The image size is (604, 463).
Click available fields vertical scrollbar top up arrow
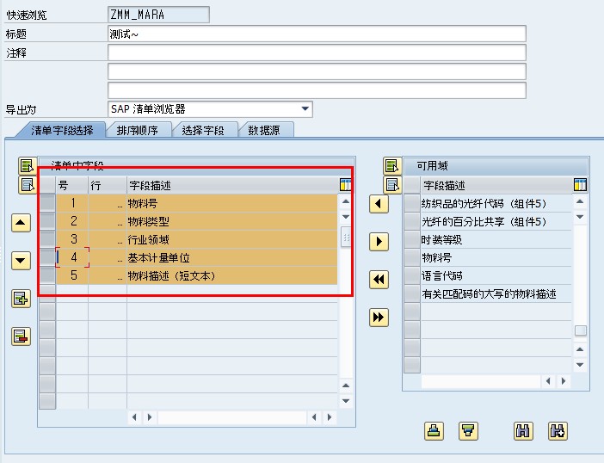tap(580, 201)
